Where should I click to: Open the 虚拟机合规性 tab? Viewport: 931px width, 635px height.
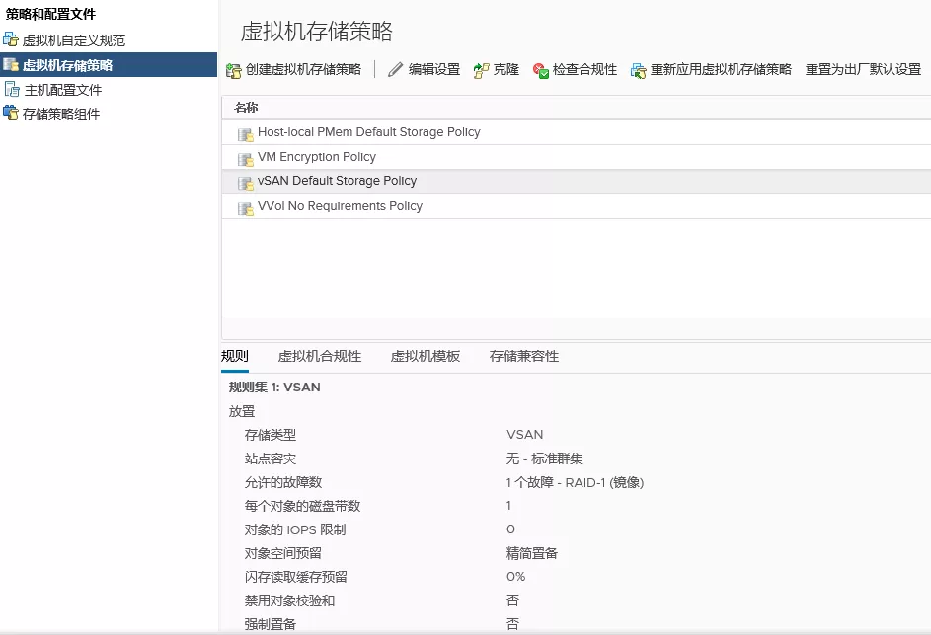(320, 357)
